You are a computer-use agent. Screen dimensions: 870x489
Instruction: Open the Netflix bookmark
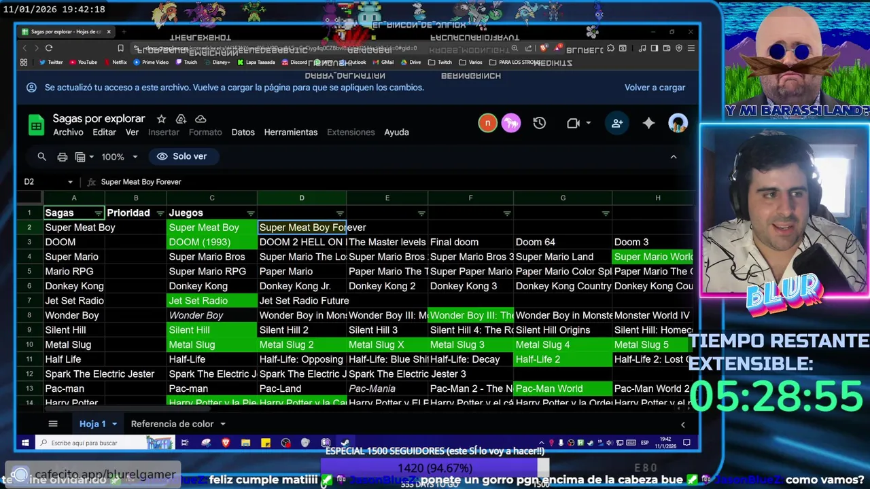pos(115,62)
